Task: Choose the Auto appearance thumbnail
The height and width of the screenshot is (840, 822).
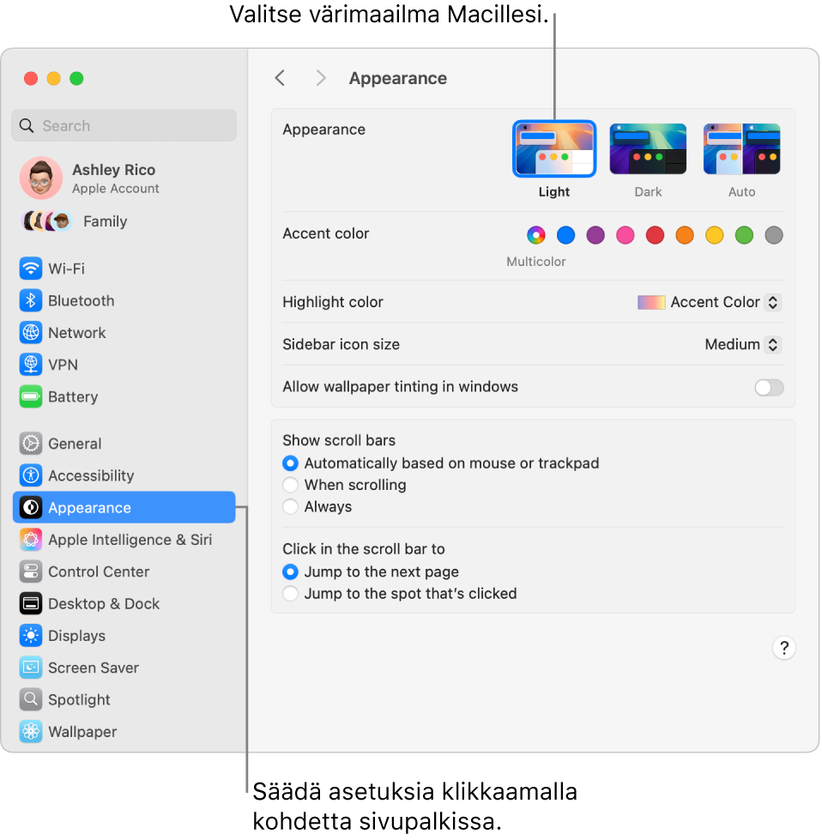Action: [x=742, y=149]
